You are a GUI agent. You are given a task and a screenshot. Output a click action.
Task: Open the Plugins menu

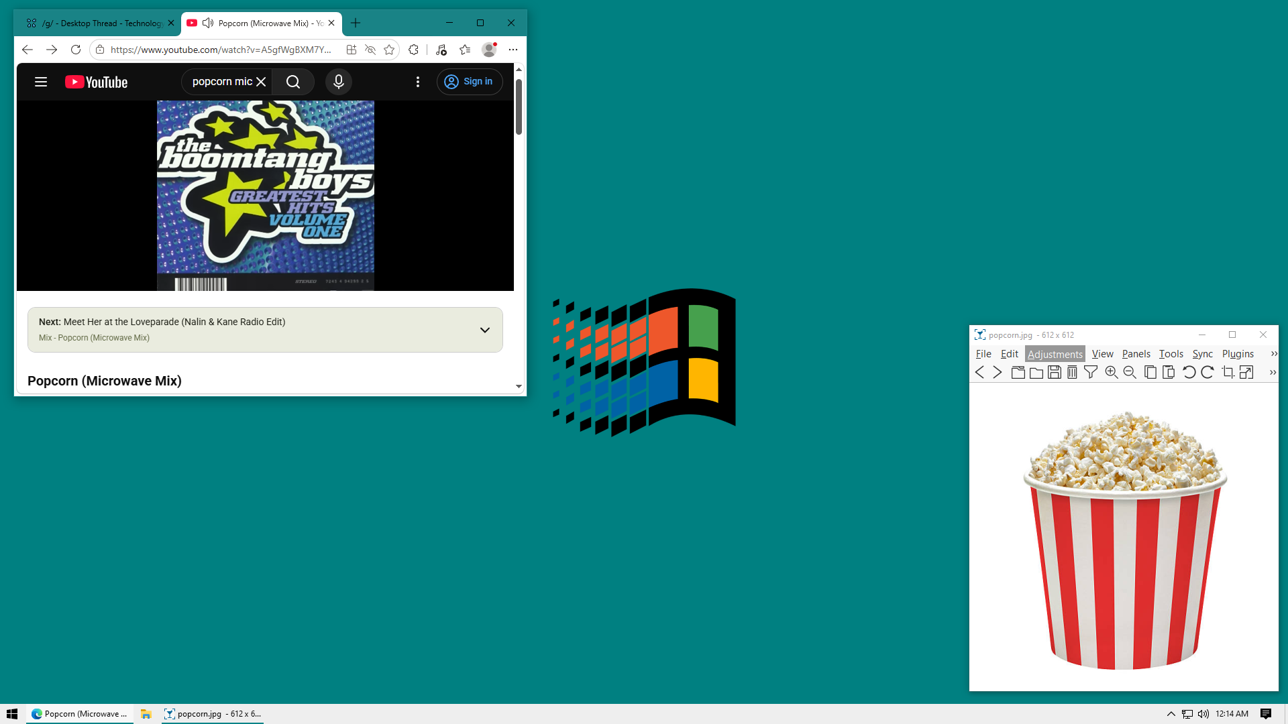[1238, 354]
